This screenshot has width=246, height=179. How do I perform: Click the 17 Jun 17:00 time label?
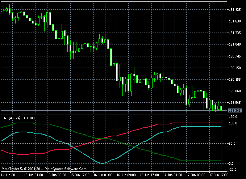click(x=219, y=175)
